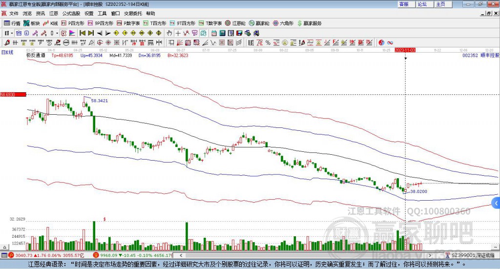Open the 六角形 hexagon tool

pos(283,23)
